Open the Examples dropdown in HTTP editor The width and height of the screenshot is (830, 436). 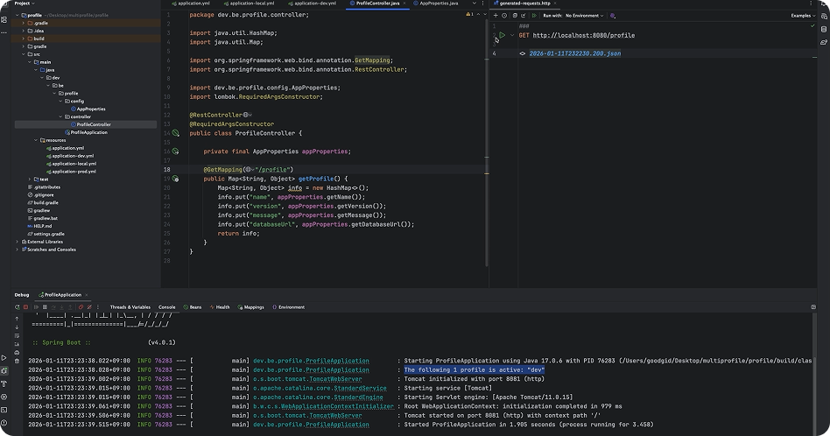tap(803, 16)
